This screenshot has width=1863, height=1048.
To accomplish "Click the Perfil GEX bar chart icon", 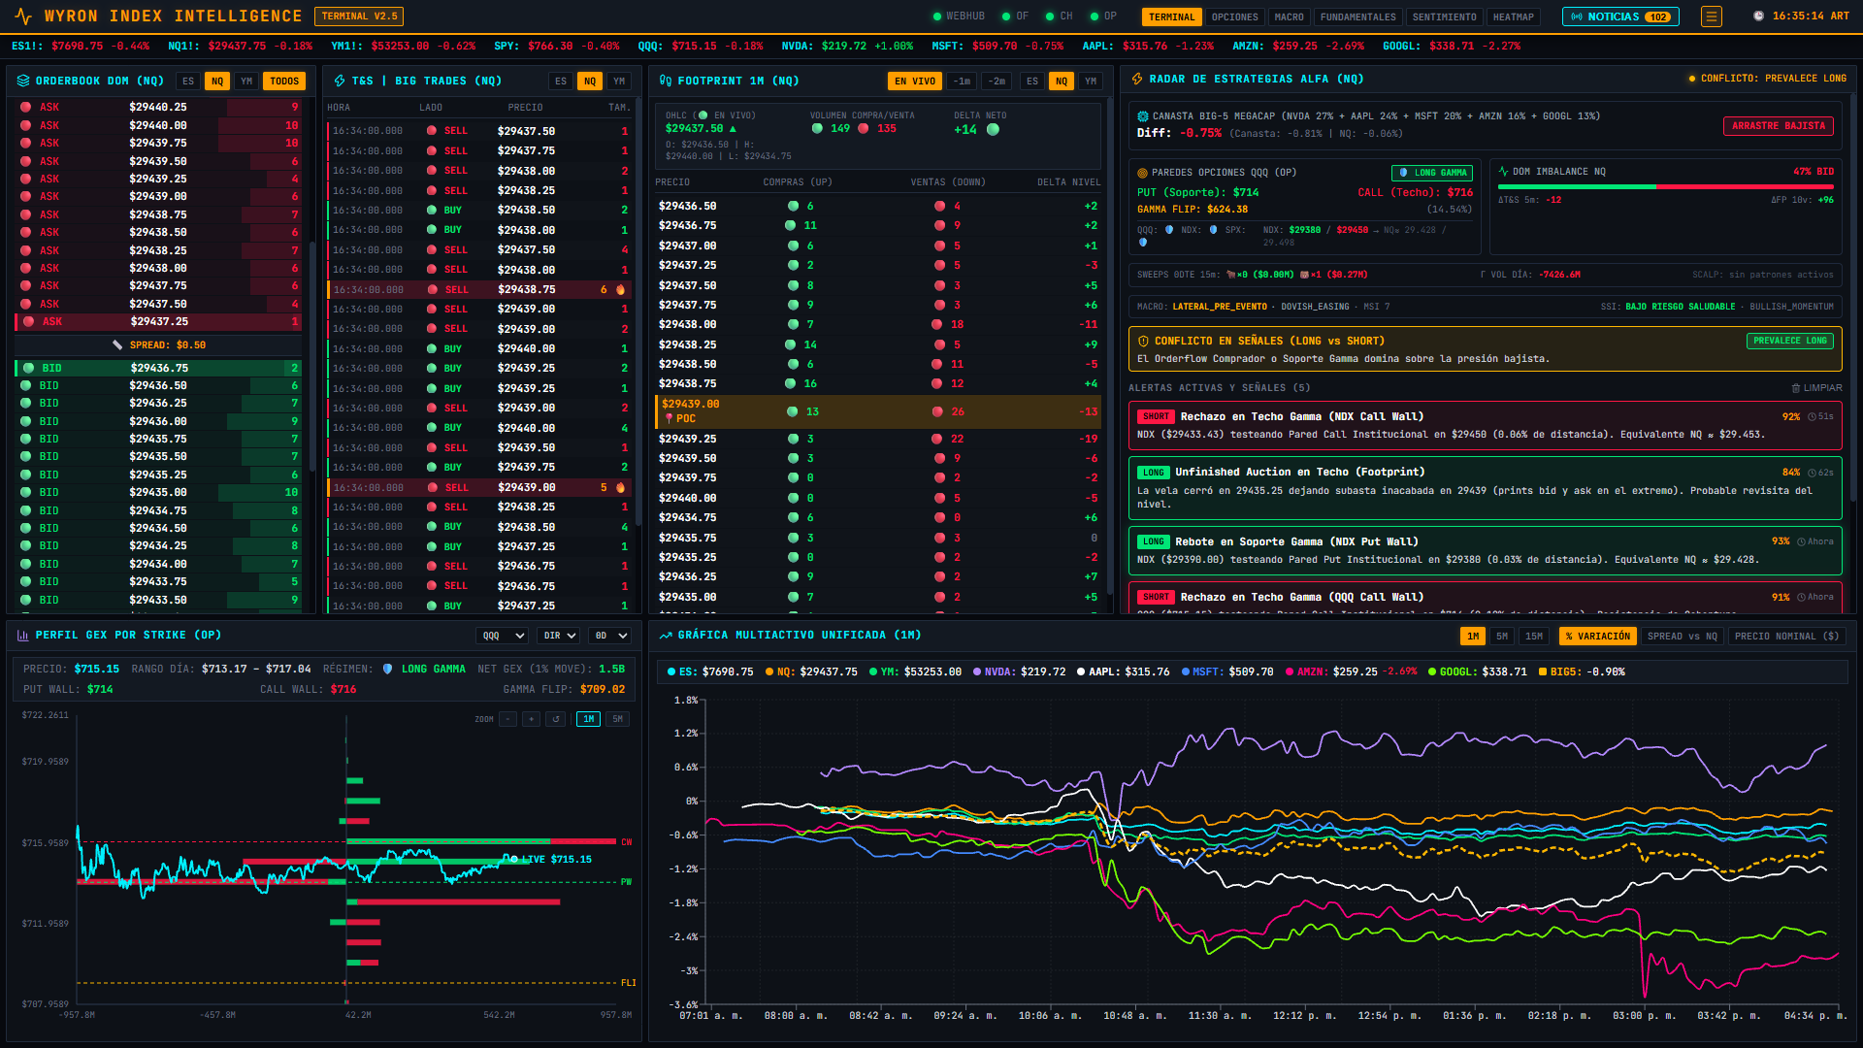I will (x=23, y=636).
